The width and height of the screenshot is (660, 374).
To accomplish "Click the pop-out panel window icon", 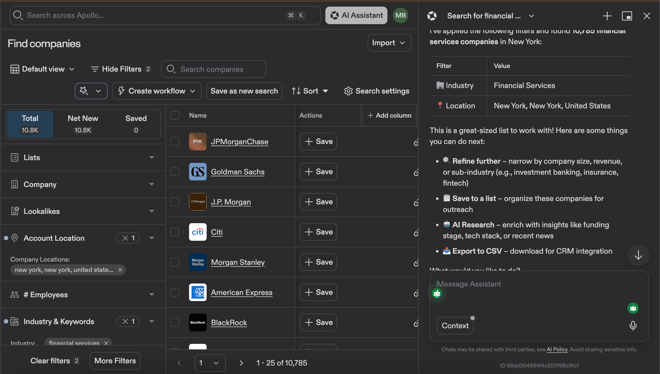I will (x=627, y=16).
